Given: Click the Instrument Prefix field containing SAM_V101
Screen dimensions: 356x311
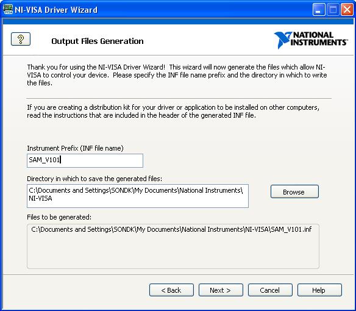Looking at the screenshot, I should pyautogui.click(x=85, y=160).
